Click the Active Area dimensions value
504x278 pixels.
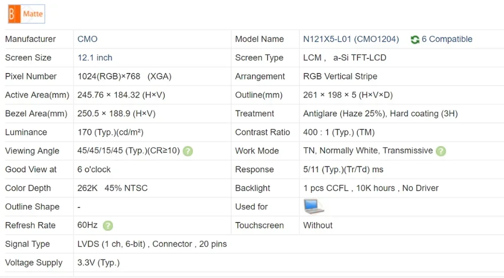coord(121,95)
